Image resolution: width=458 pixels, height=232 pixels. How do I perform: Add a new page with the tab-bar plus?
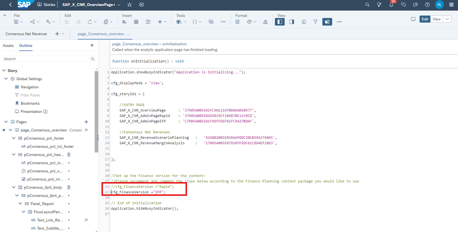[x=57, y=34]
